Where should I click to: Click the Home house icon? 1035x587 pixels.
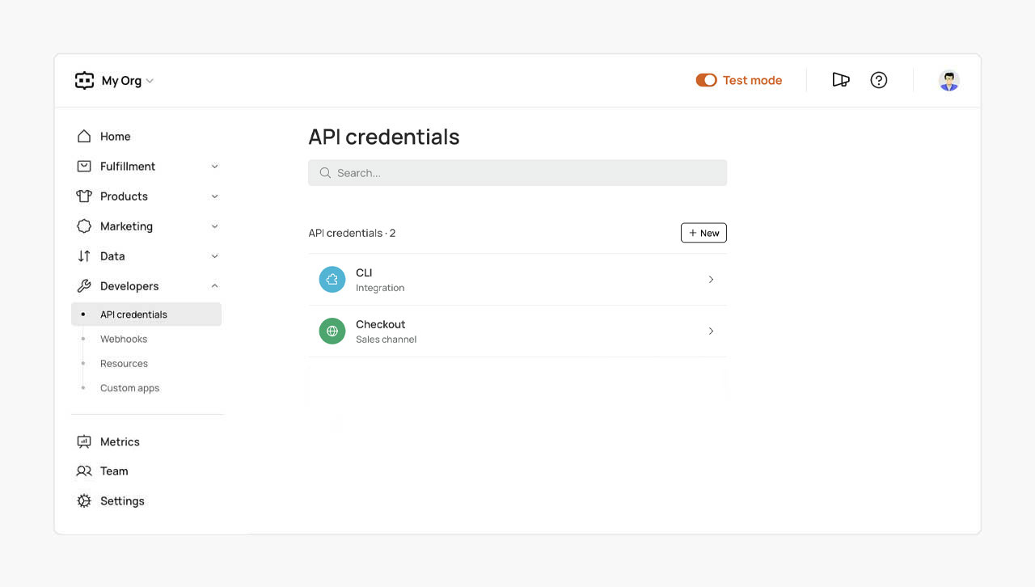pos(84,137)
